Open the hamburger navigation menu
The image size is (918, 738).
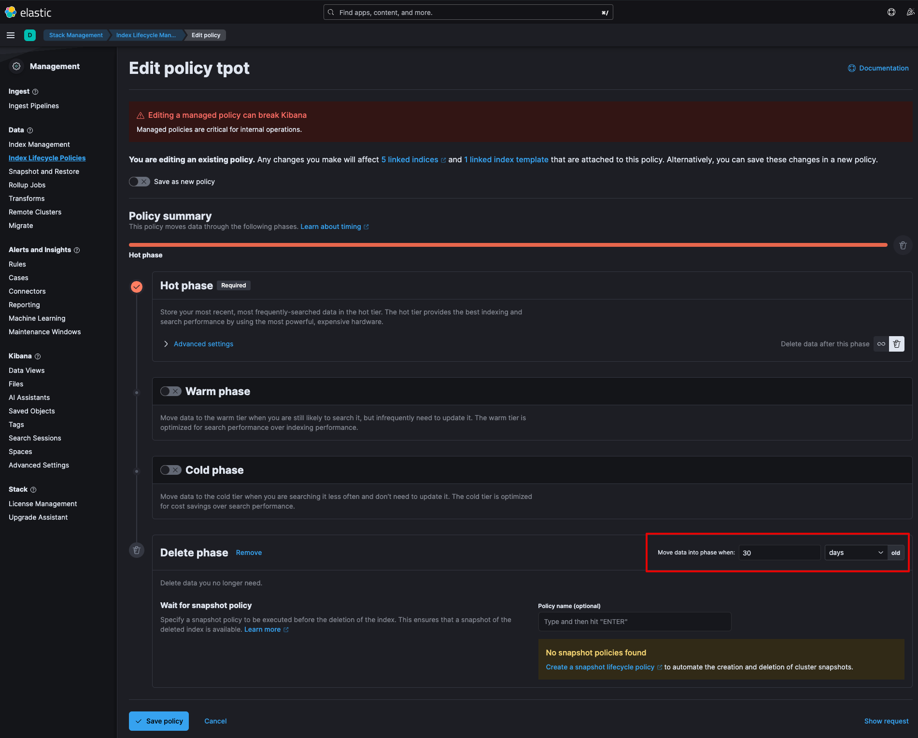(x=11, y=35)
